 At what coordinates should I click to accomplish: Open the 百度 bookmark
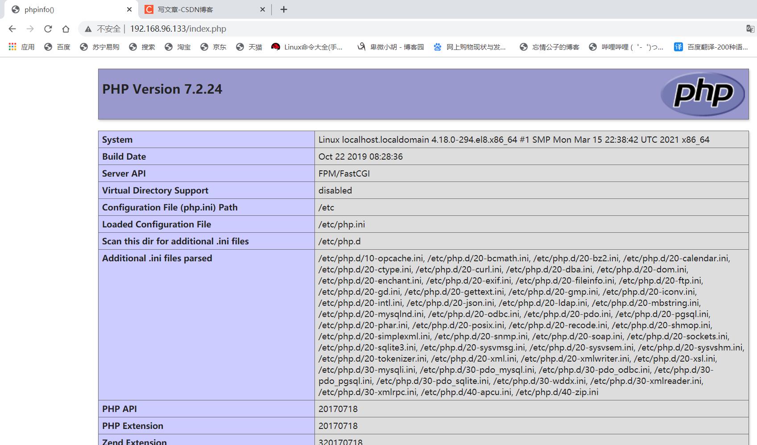click(57, 47)
